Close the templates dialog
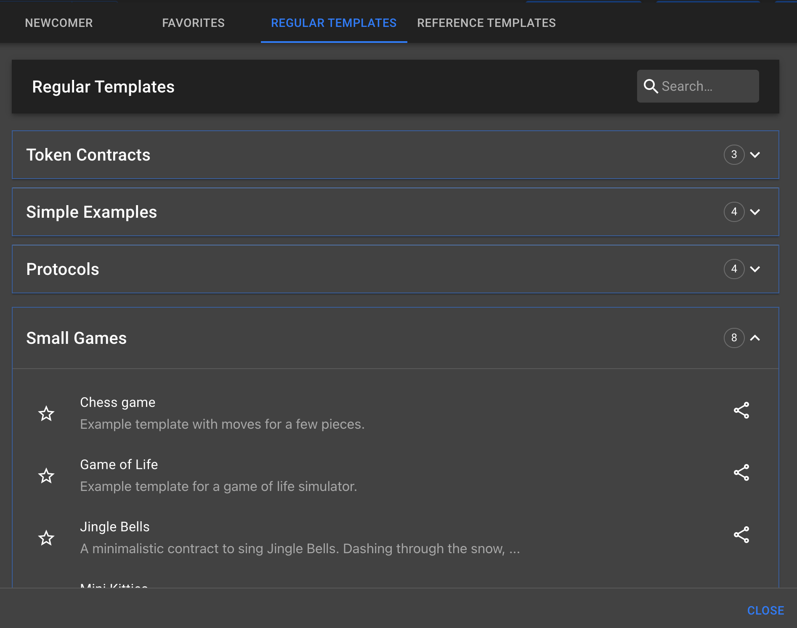The width and height of the screenshot is (797, 628). (765, 610)
